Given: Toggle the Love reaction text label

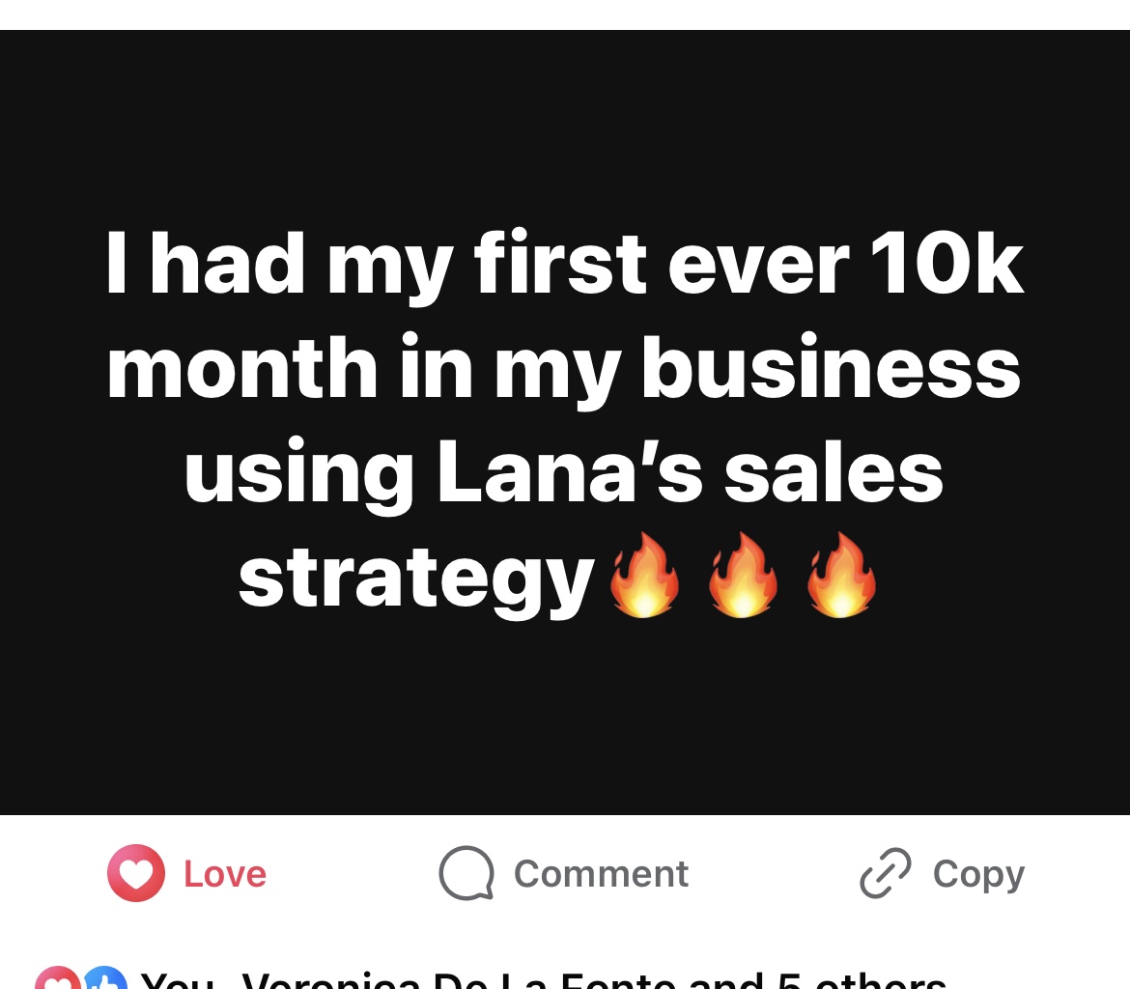Looking at the screenshot, I should pos(225,874).
